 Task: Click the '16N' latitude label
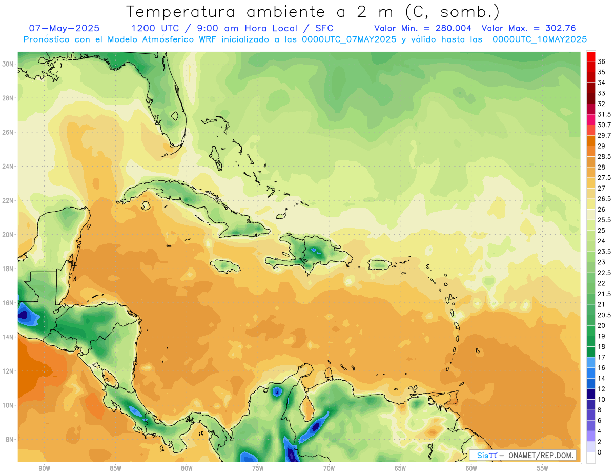(9, 303)
